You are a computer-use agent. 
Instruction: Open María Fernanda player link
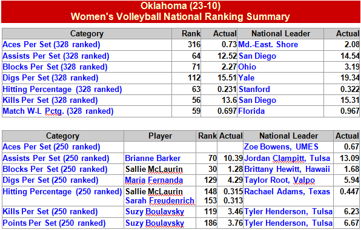(154, 180)
